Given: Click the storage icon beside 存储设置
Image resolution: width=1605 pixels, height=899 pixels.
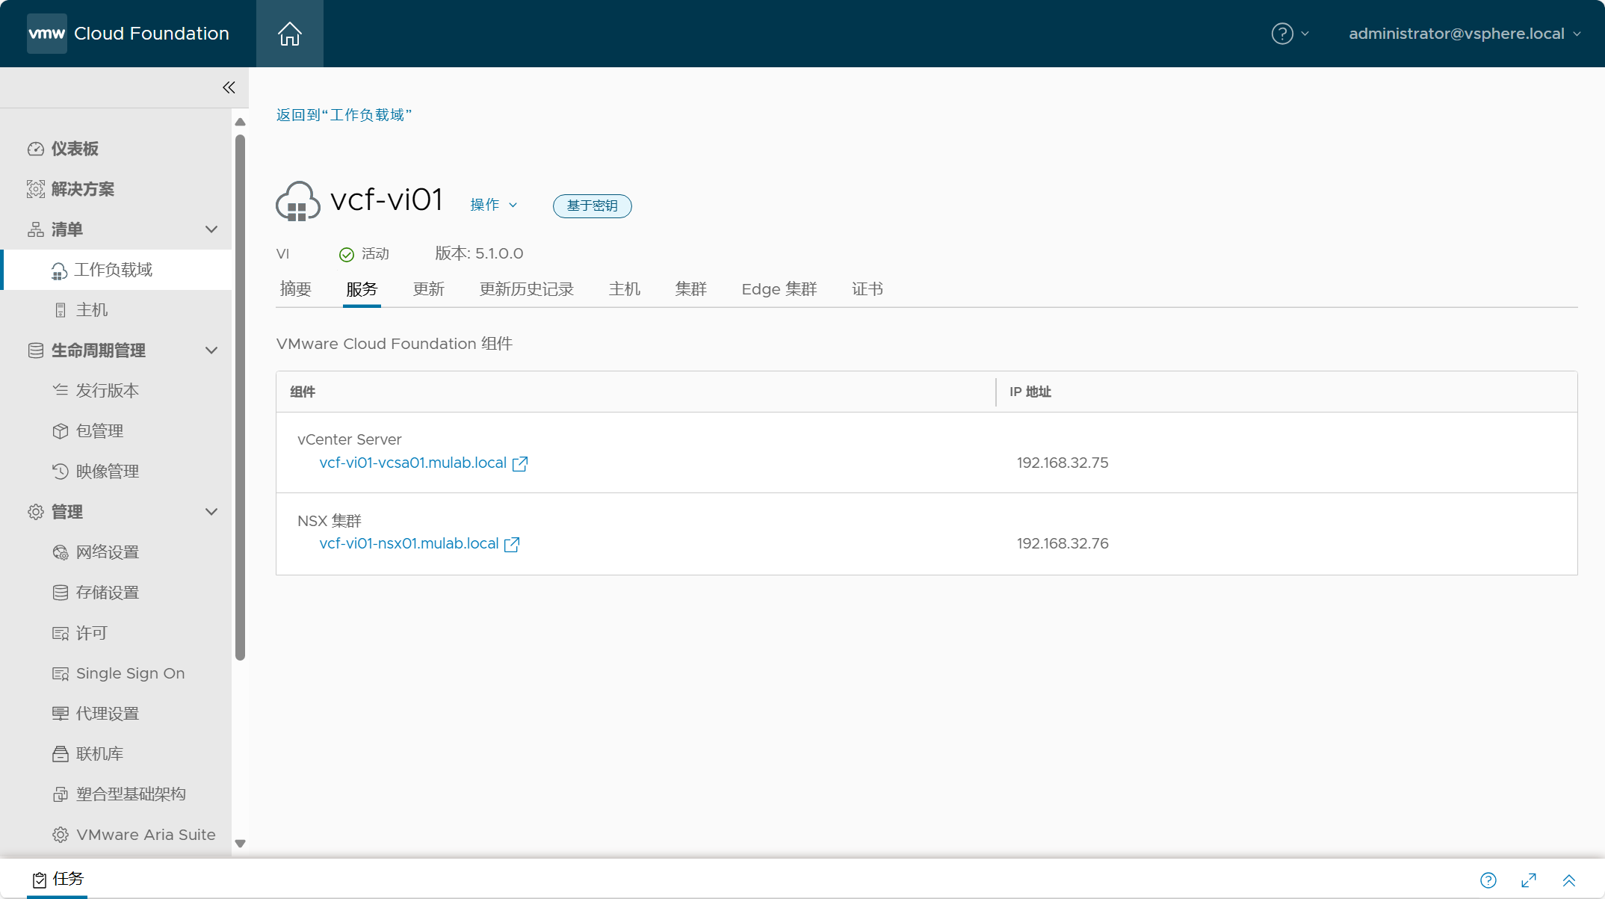Looking at the screenshot, I should click(61, 593).
